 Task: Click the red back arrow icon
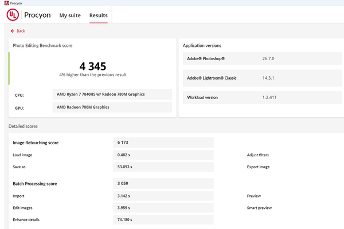pos(12,31)
